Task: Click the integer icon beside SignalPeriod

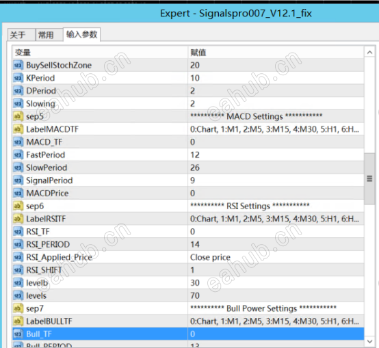Action: coord(18,180)
